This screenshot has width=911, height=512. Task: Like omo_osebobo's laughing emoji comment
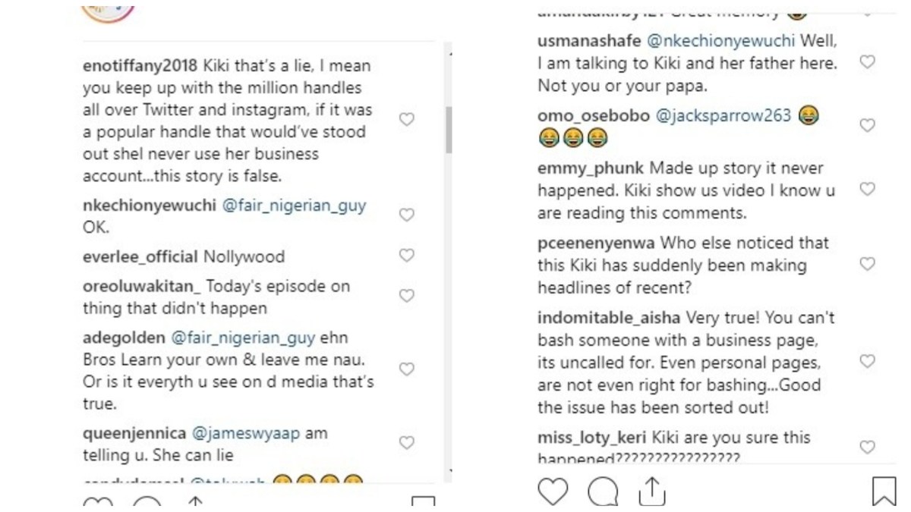tap(867, 125)
